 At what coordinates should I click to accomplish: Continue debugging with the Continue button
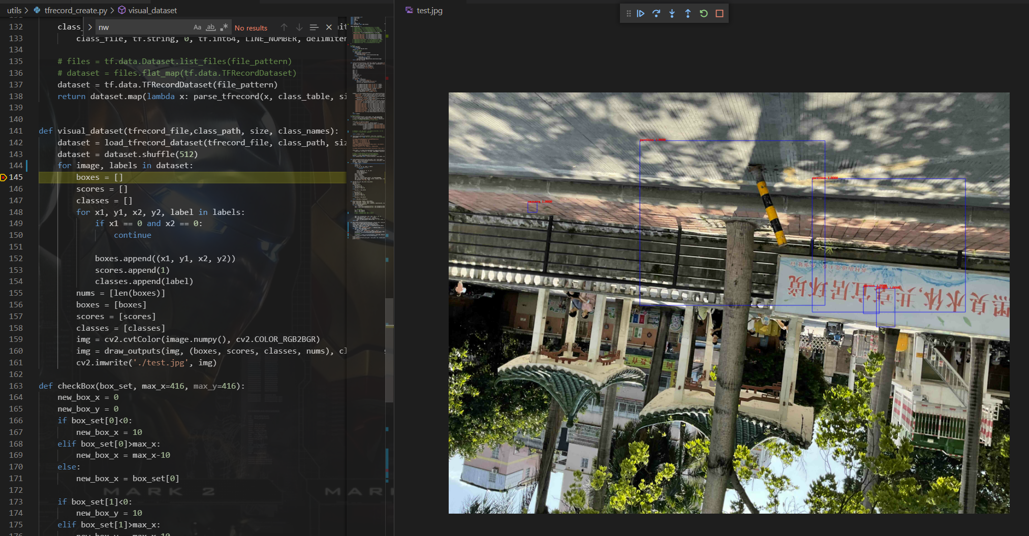(640, 14)
